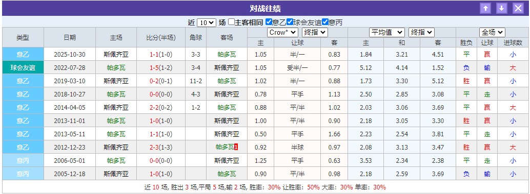The height and width of the screenshot is (194, 530).
Task: Click the 大 goals result on 2022-07-28
Action: 513,68
